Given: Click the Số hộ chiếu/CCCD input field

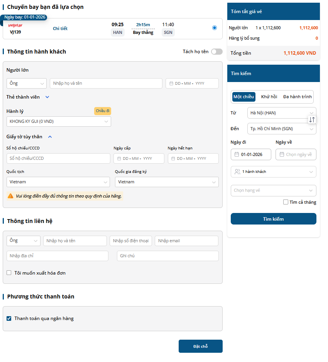Looking at the screenshot, I should click(58, 159).
